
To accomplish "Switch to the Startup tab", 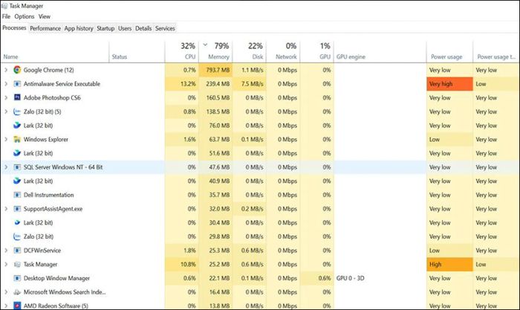I will 105,28.
